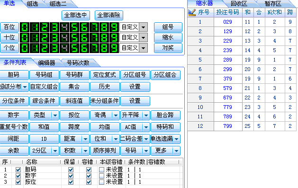Expand the 类型 button dropdown arrow
The image size is (298, 188).
pyautogui.click(x=55, y=115)
